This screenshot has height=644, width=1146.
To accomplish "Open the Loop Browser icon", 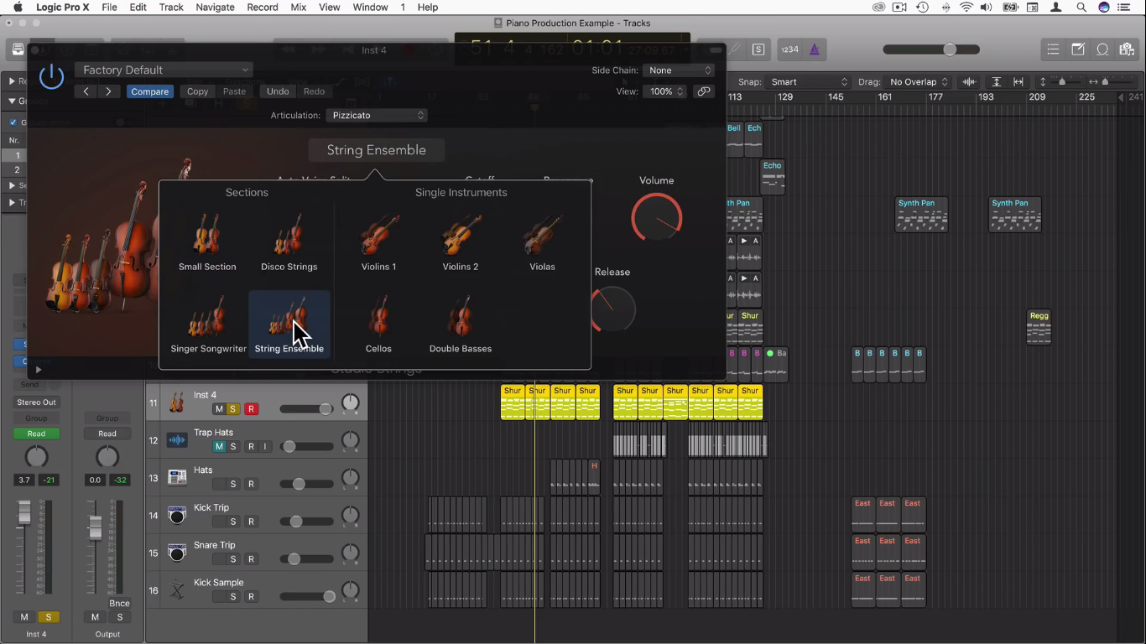I will [x=1102, y=49].
